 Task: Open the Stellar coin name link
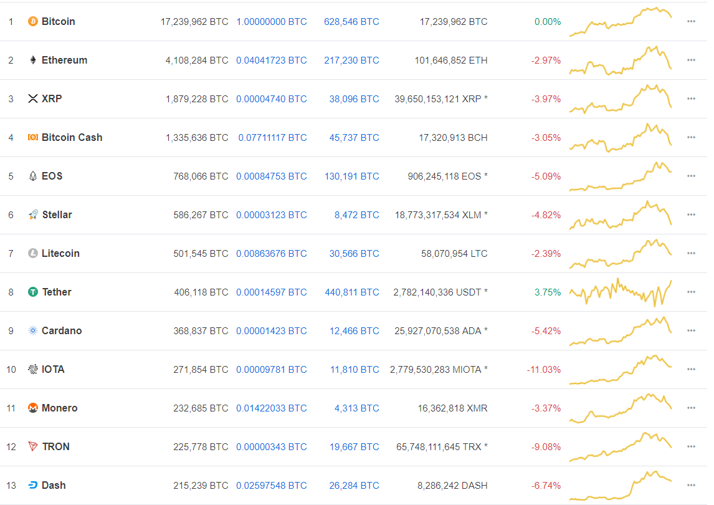[57, 214]
